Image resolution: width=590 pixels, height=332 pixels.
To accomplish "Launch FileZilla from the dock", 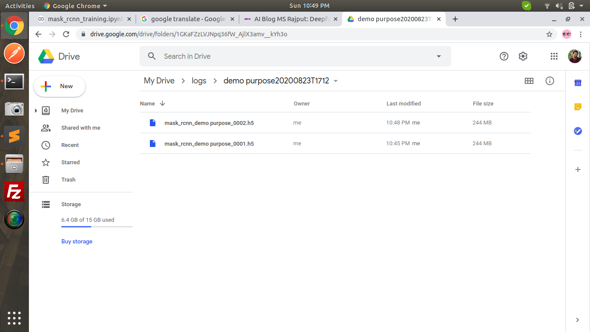I will pyautogui.click(x=14, y=192).
